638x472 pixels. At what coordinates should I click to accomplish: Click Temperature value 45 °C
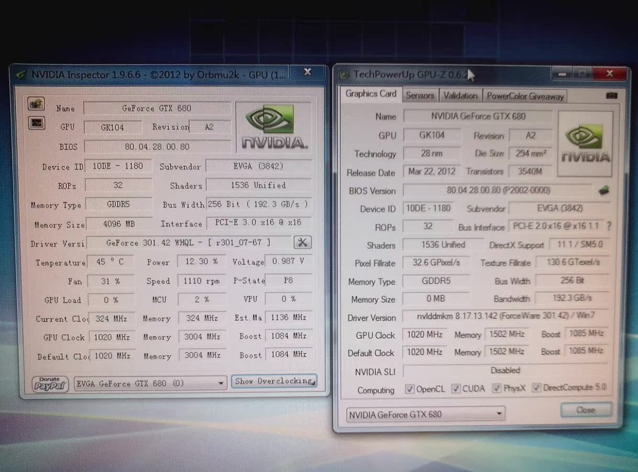110,262
